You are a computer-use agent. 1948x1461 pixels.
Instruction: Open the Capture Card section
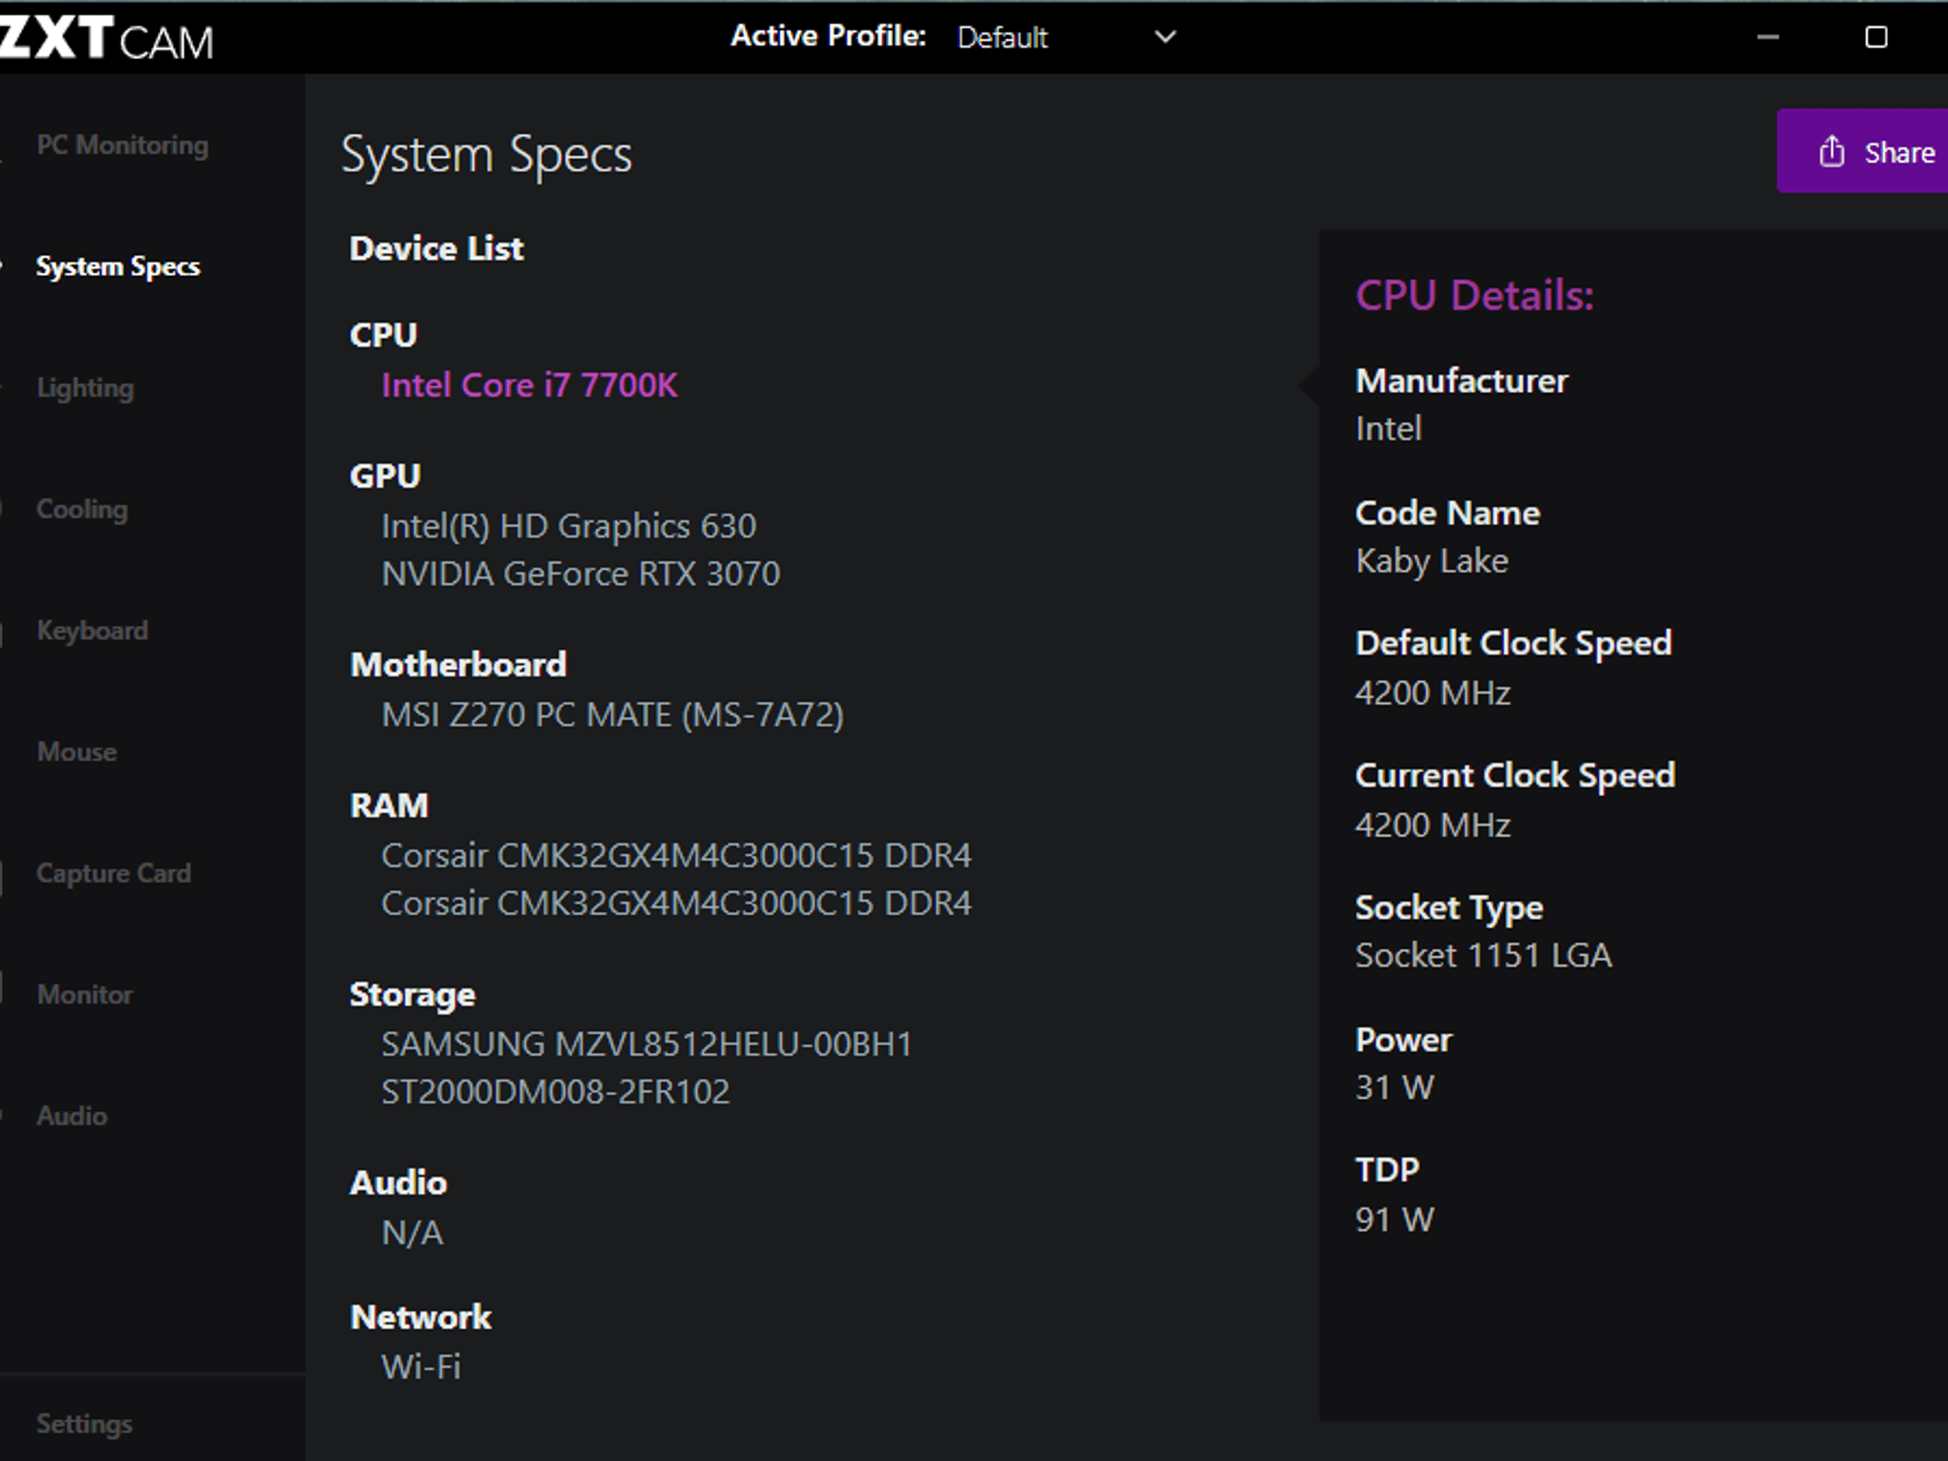113,873
